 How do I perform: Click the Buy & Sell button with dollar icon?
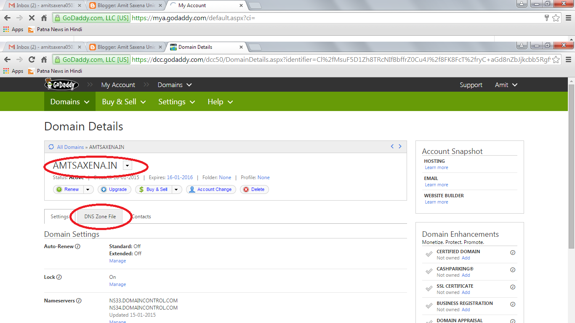154,190
